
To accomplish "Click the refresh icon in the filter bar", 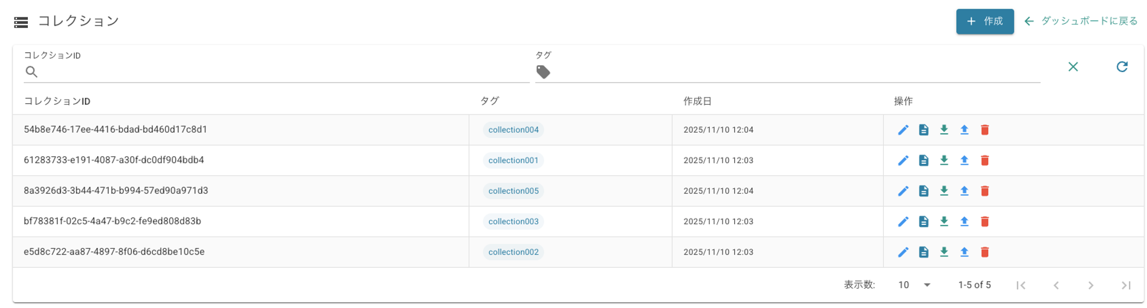I will [x=1121, y=67].
